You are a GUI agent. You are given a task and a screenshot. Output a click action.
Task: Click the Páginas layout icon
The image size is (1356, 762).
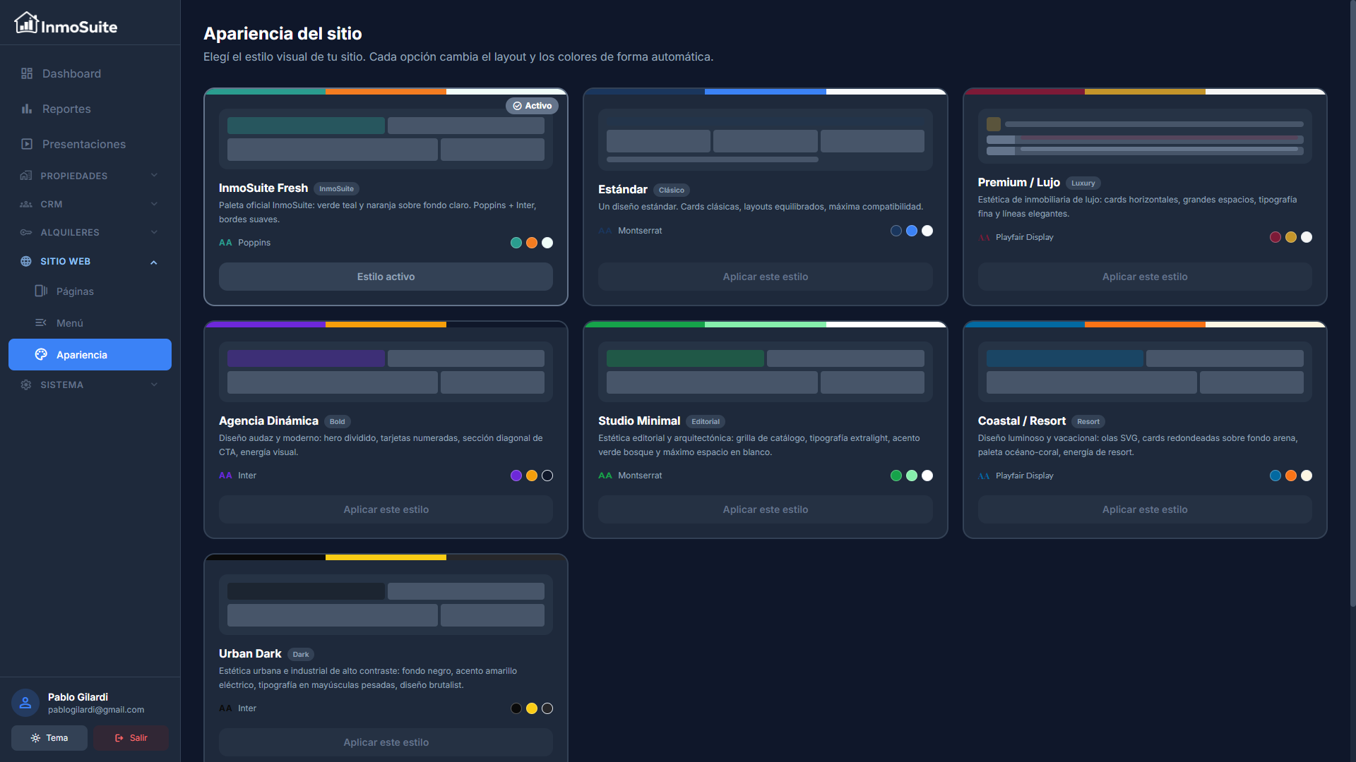click(x=41, y=291)
